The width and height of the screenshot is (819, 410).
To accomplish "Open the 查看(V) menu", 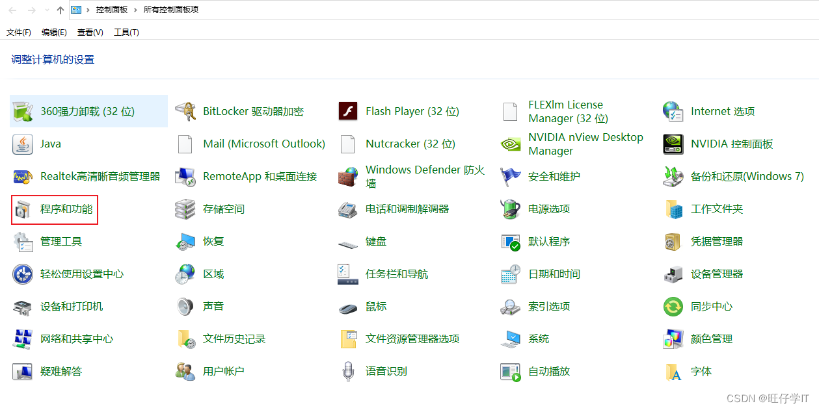I will pos(90,32).
